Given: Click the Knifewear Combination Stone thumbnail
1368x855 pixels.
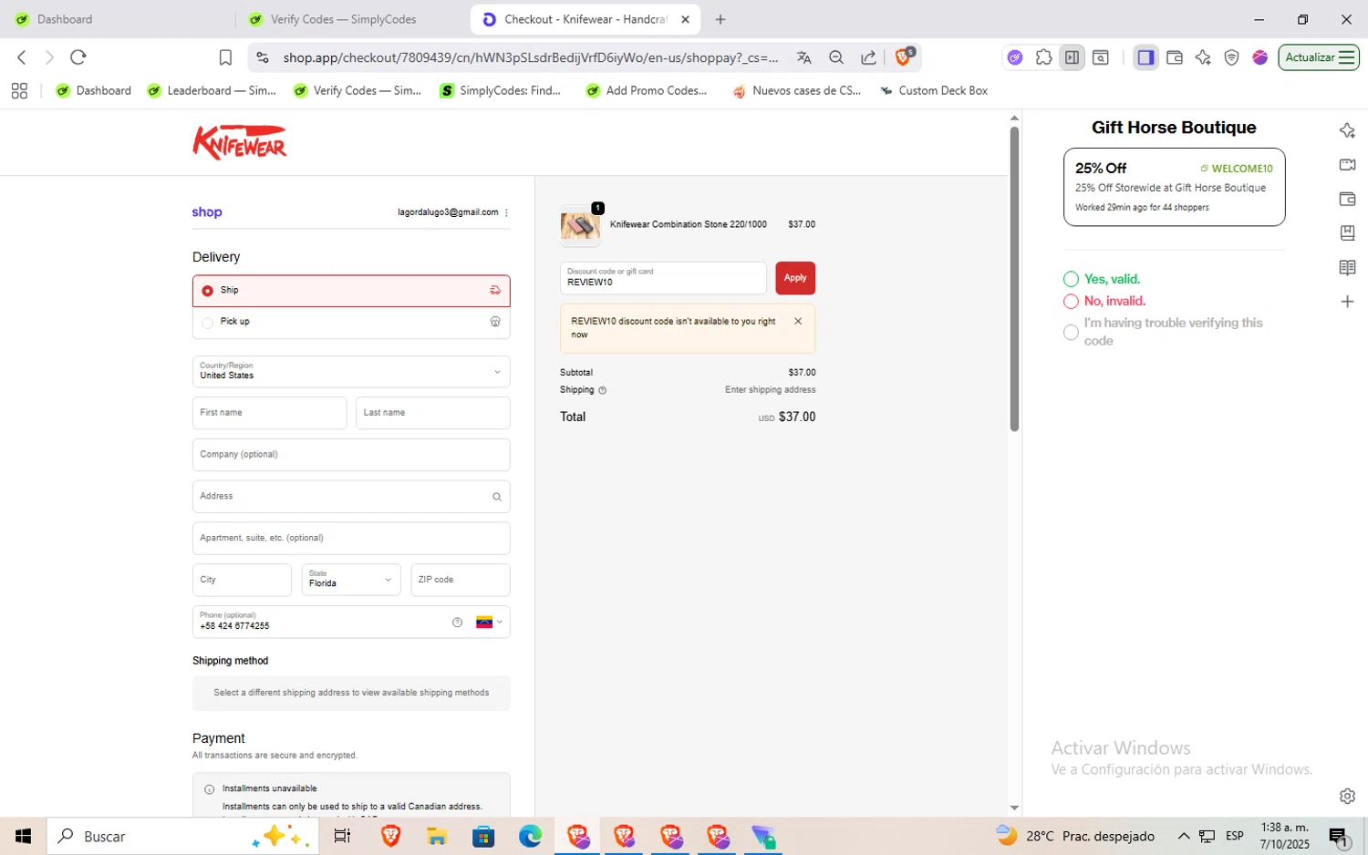Looking at the screenshot, I should click(580, 225).
